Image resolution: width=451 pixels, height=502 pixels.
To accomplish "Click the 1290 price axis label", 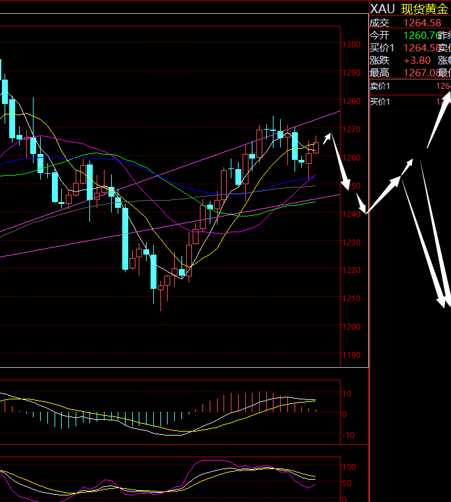I will tap(352, 72).
